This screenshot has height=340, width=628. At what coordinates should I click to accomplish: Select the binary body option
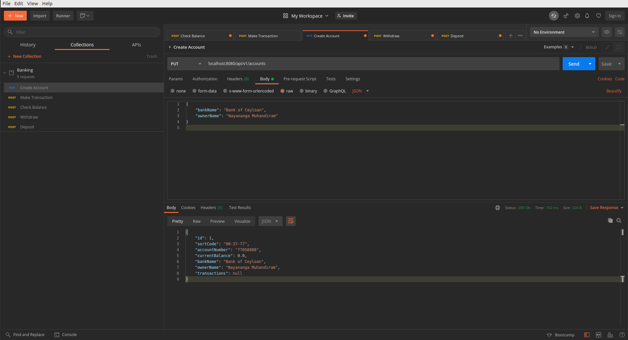308,91
